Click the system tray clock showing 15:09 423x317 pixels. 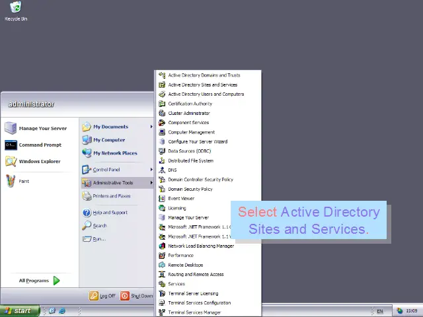pos(412,311)
